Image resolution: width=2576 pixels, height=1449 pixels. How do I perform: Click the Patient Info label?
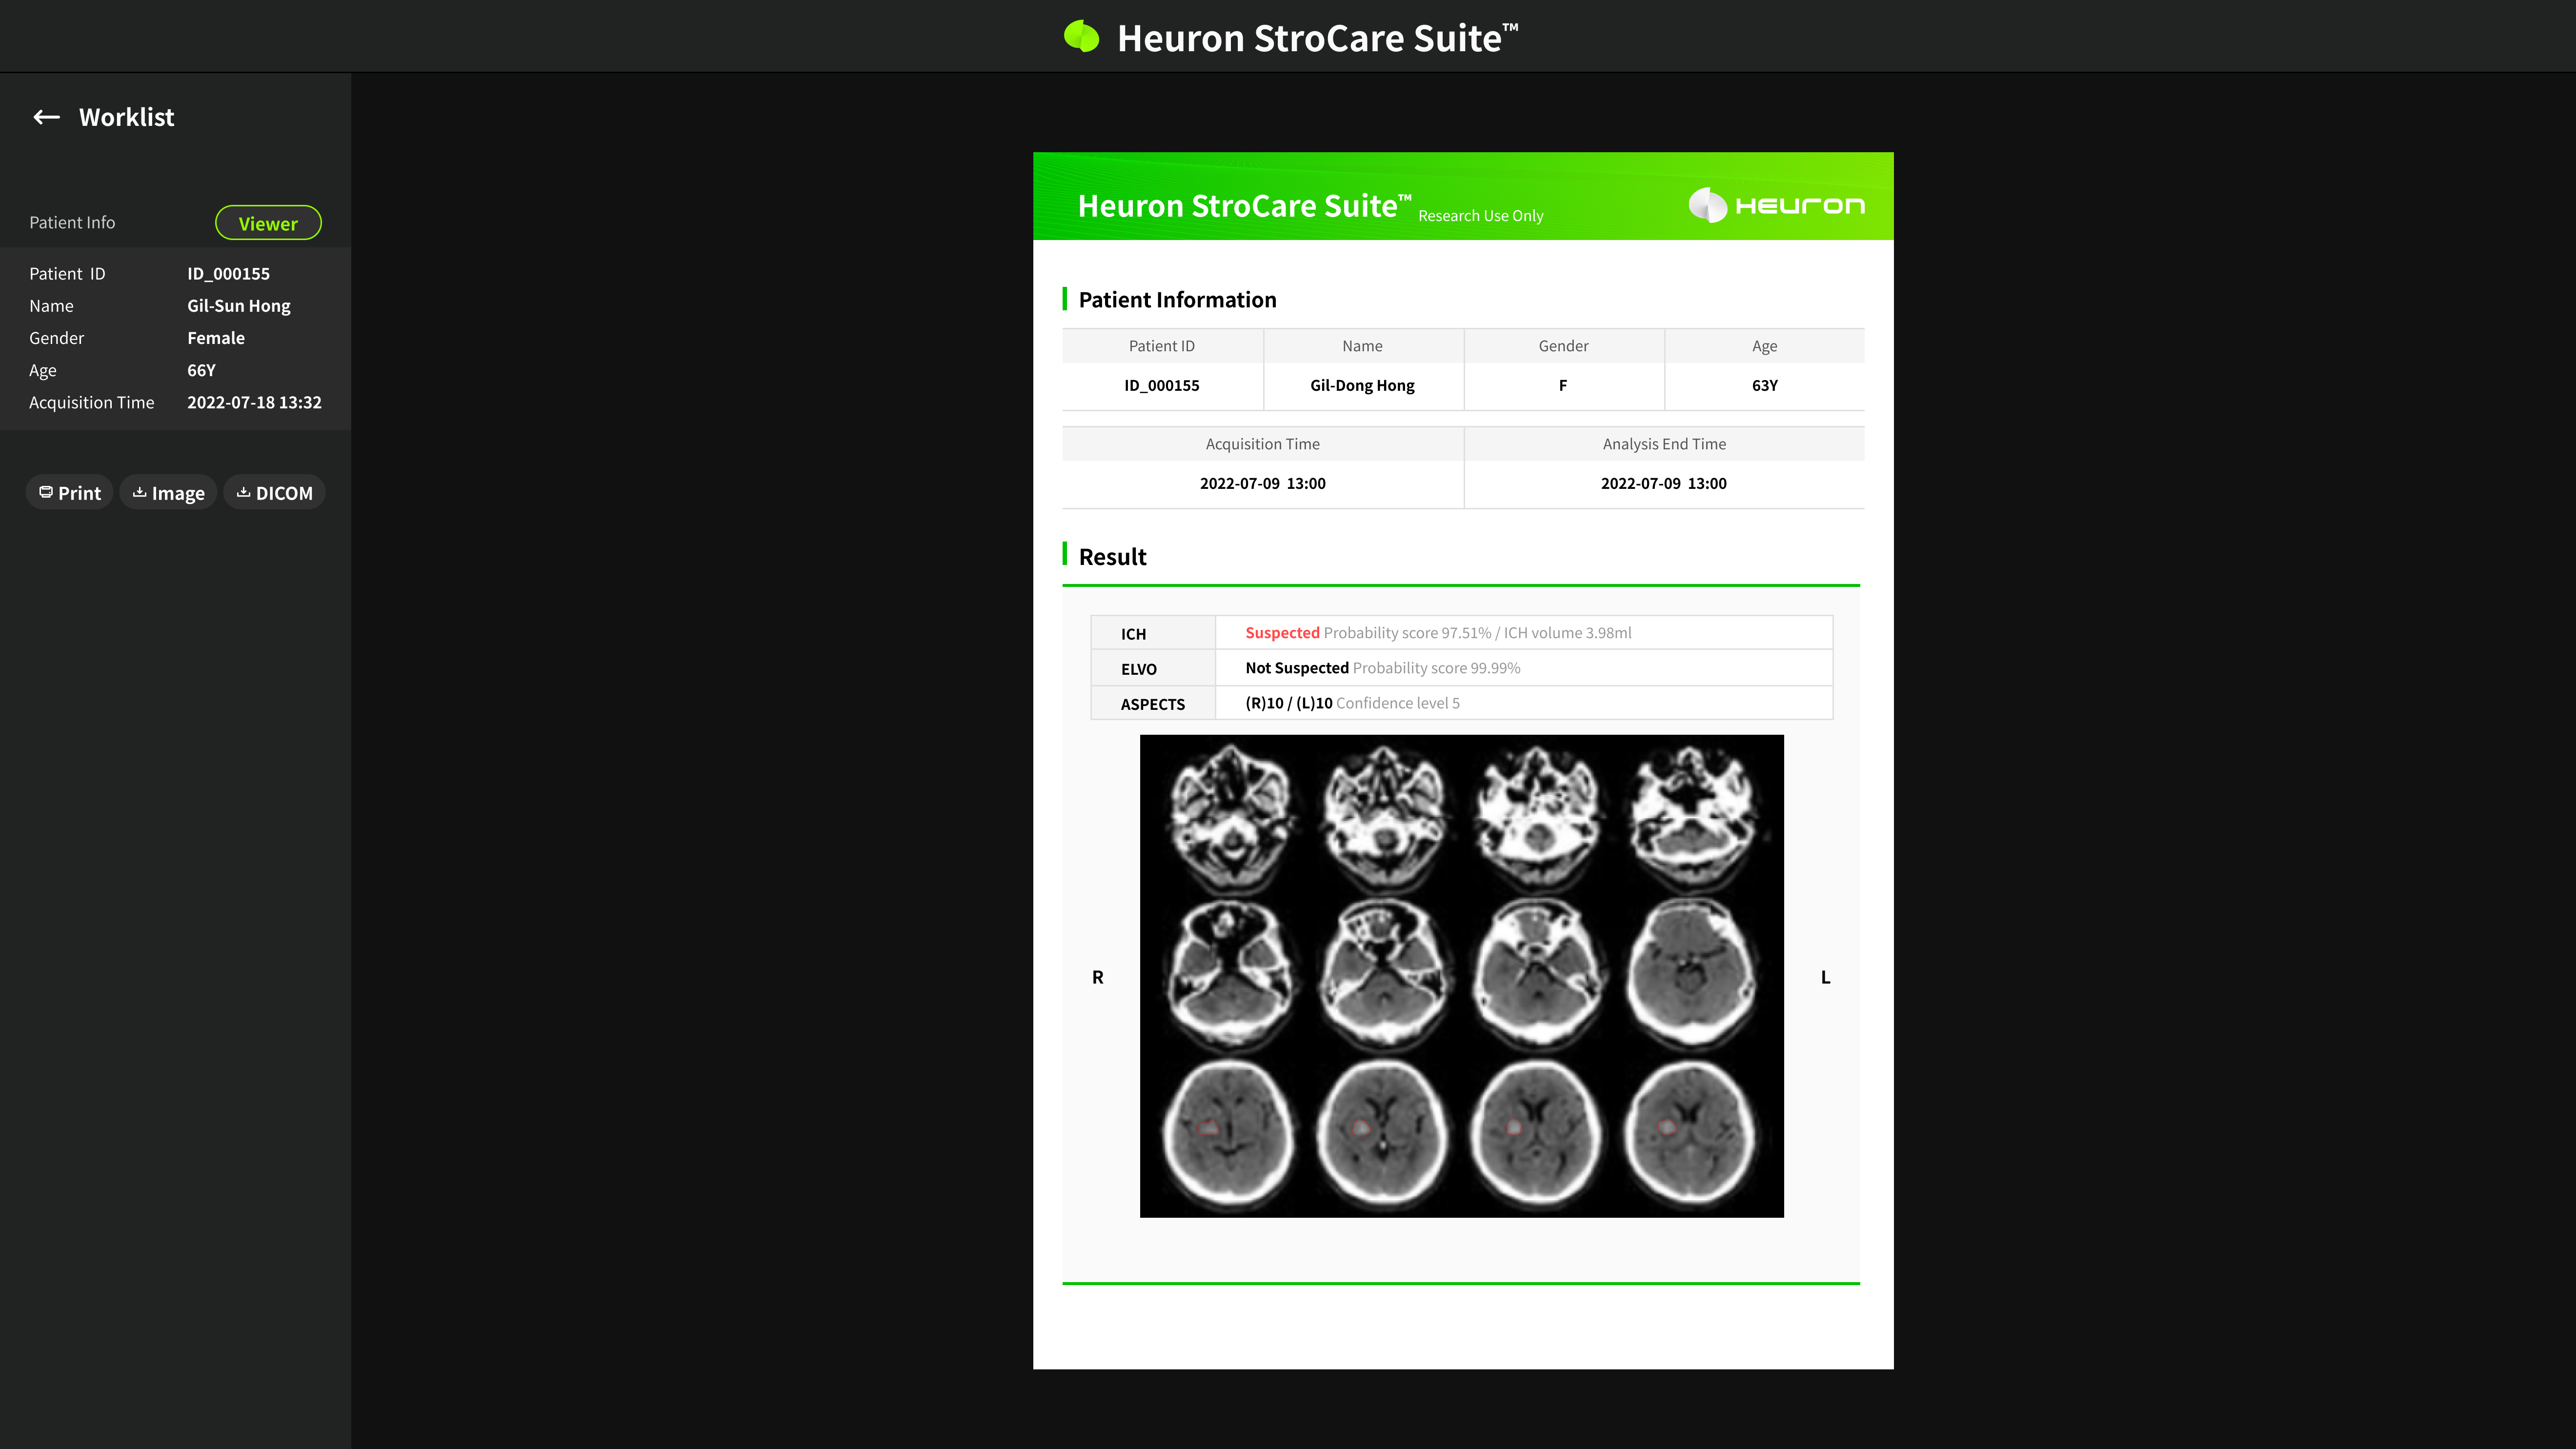[x=72, y=222]
